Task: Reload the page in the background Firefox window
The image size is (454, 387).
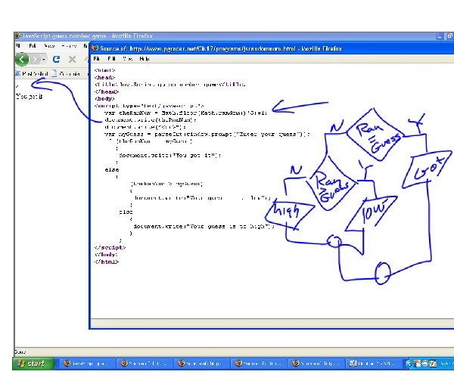Action: click(56, 59)
